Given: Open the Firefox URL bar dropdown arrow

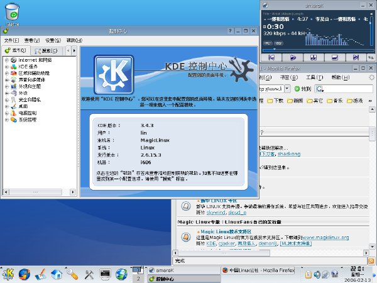Looking at the screenshot, I should pos(287,89).
